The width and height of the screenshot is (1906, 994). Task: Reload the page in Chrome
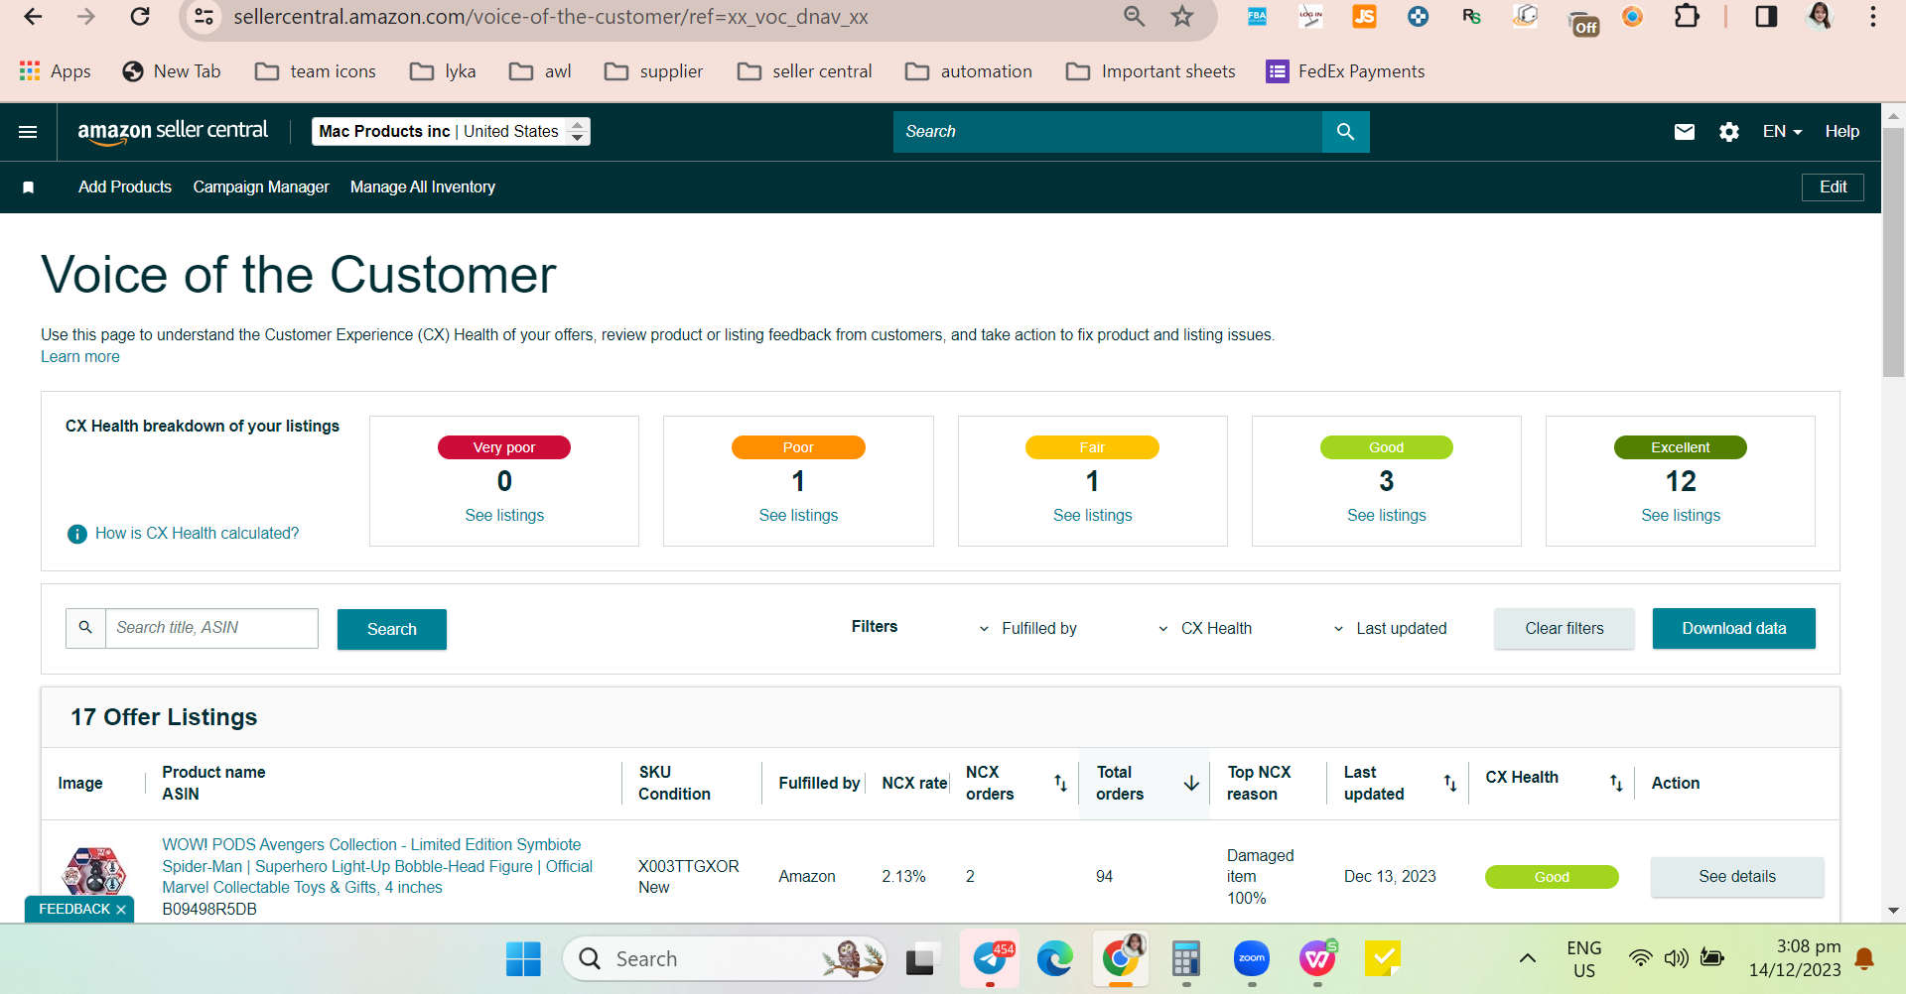click(x=140, y=17)
